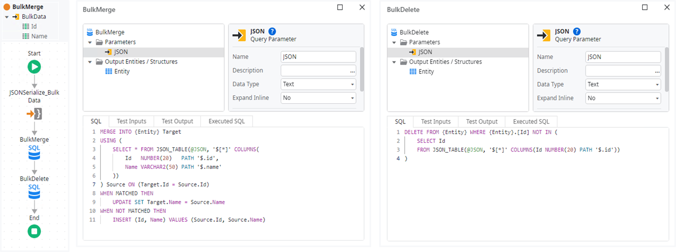Maximize the BulkMerge window

coord(340,8)
